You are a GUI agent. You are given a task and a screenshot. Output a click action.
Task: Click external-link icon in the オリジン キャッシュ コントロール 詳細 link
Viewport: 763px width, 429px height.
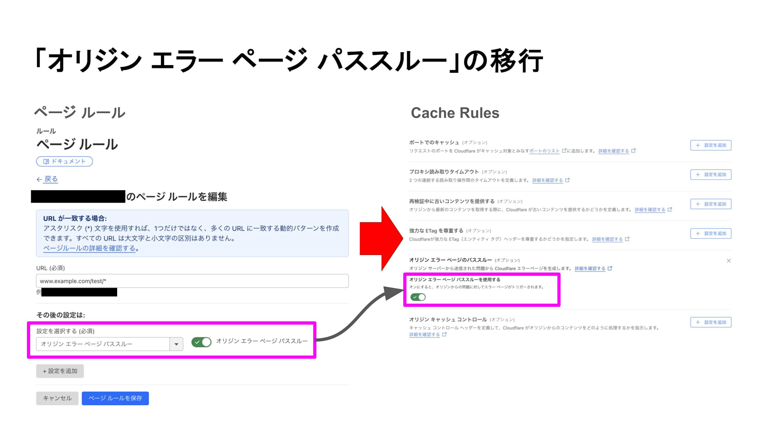coord(444,334)
